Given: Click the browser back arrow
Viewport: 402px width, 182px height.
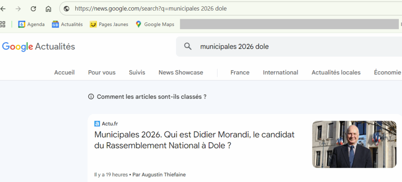Looking at the screenshot, I should (x=3, y=9).
